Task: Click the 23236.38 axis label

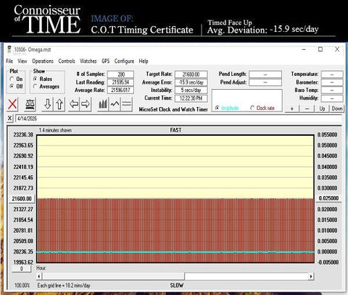Action: 23,134
